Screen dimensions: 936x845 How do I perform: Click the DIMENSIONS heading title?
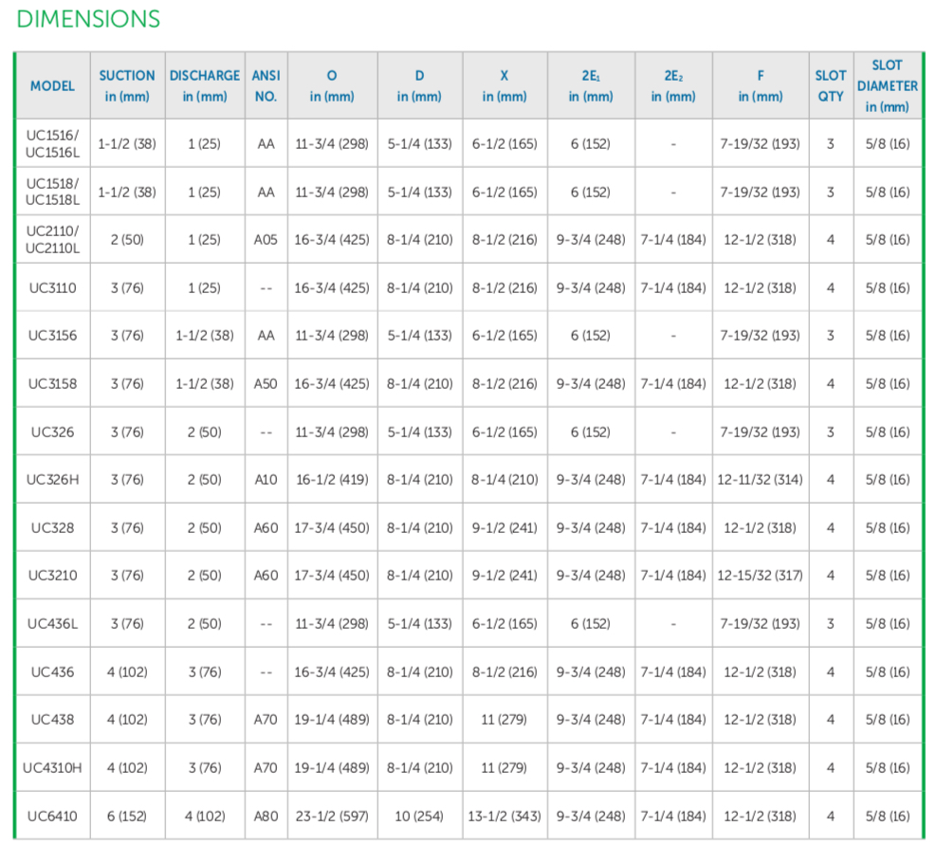point(88,19)
